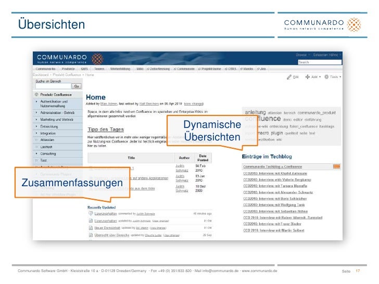Click the Produkt Confluence home icon
The width and height of the screenshot is (379, 284).
pyautogui.click(x=36, y=95)
